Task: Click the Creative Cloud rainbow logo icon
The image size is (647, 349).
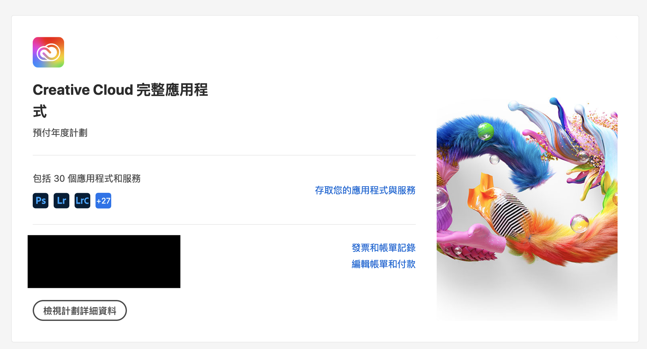Action: coord(48,52)
